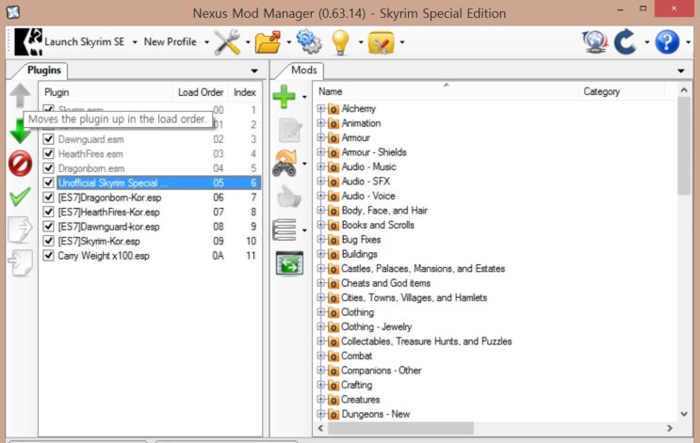This screenshot has height=443, width=700.
Task: Click the wrench and screwdriver tools icon
Action: click(x=227, y=42)
